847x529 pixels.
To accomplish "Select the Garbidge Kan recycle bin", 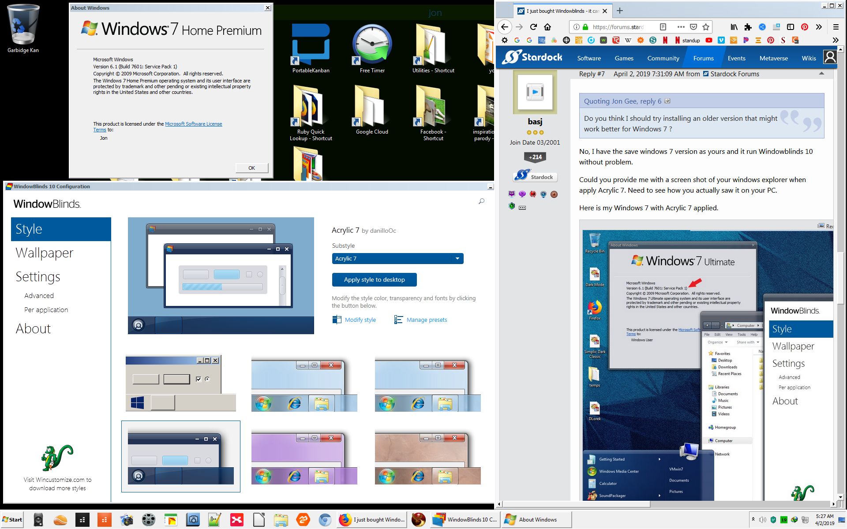I will point(23,29).
